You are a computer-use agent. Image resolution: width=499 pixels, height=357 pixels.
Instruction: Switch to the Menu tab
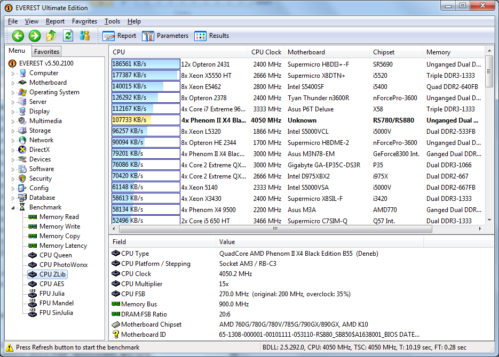(17, 51)
